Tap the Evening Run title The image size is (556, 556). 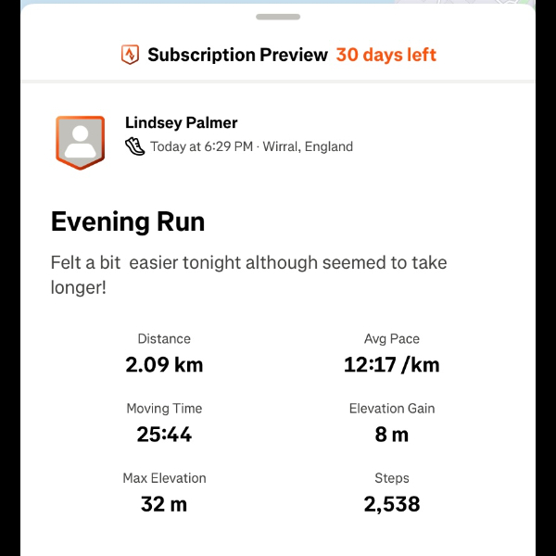coord(128,222)
